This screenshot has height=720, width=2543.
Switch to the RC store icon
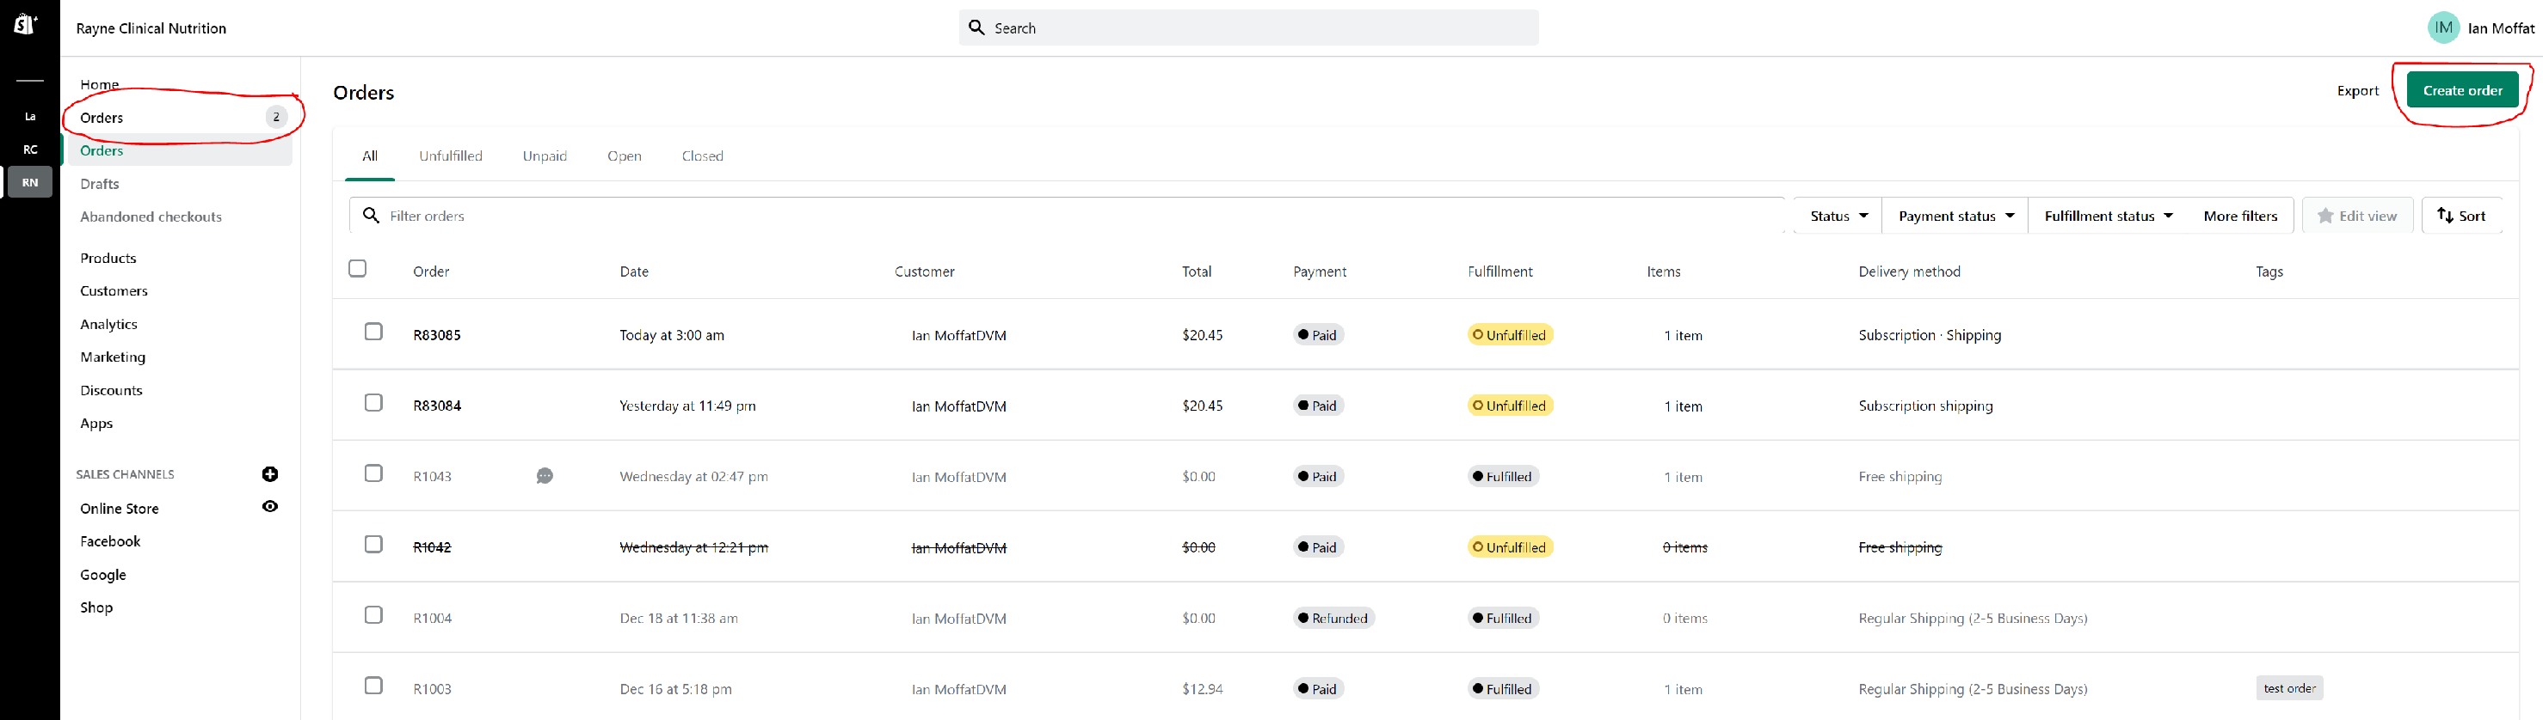31,149
